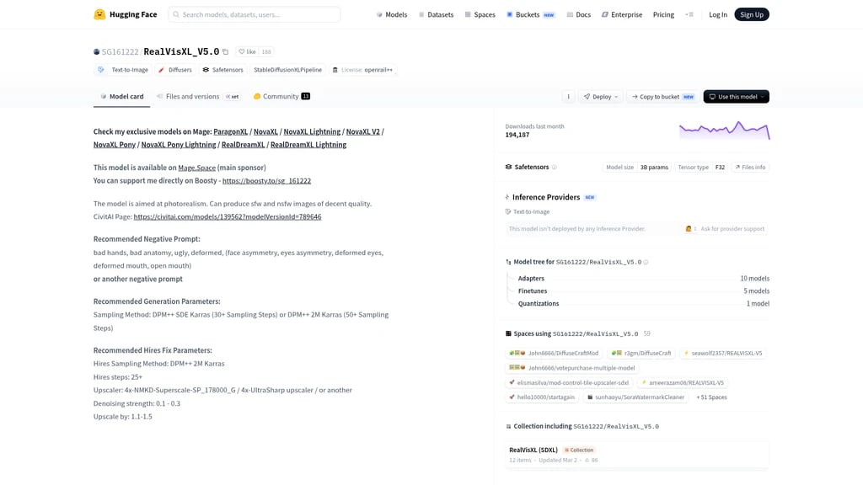This screenshot has height=485, width=863.
Task: Open the Quantizations 1 model row
Action: click(643, 303)
